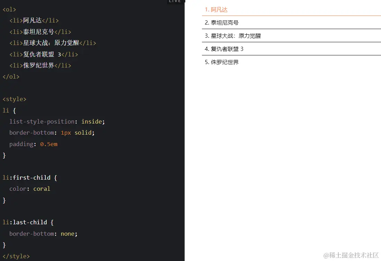The width and height of the screenshot is (381, 261).
Task: Click the LIVE badge on the editor
Action: point(175,1)
